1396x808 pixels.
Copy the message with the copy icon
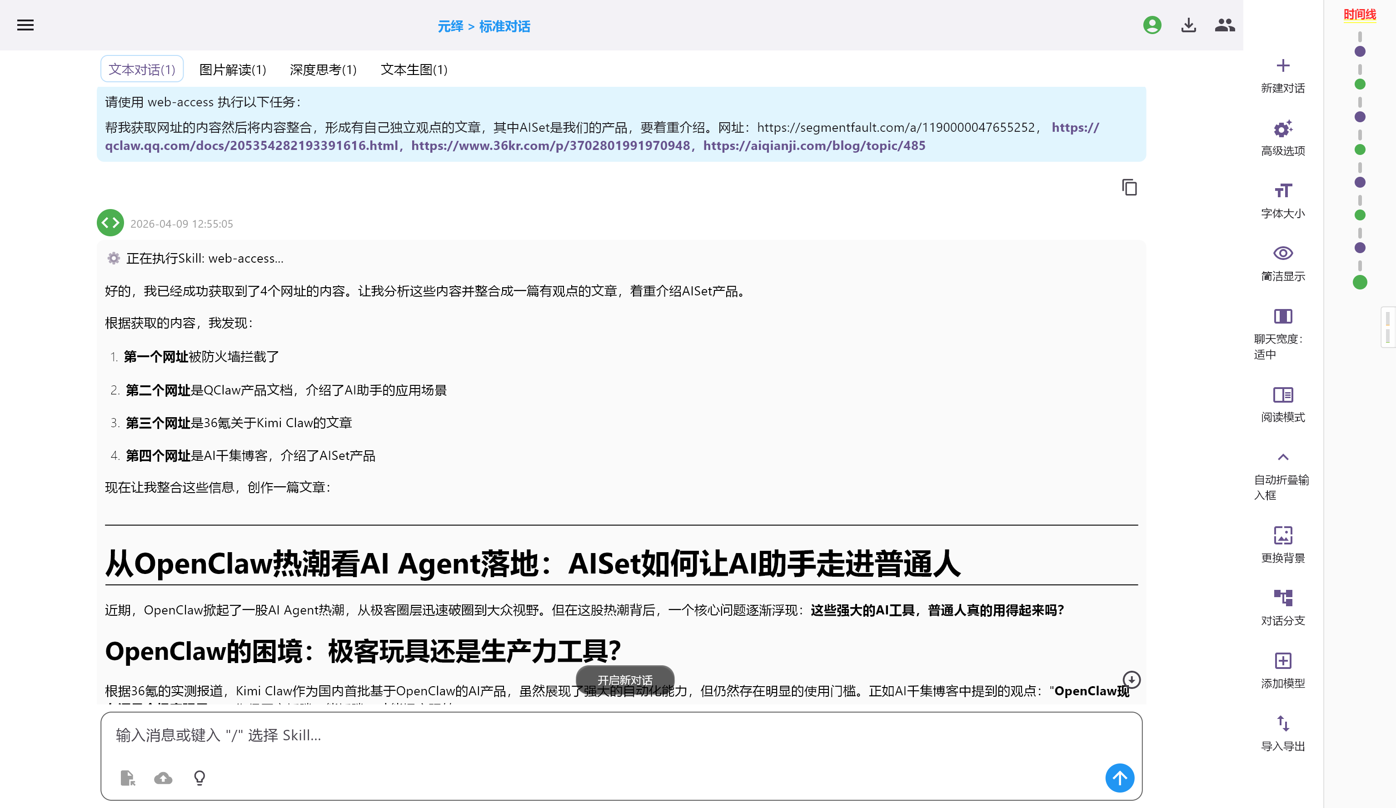(1130, 188)
